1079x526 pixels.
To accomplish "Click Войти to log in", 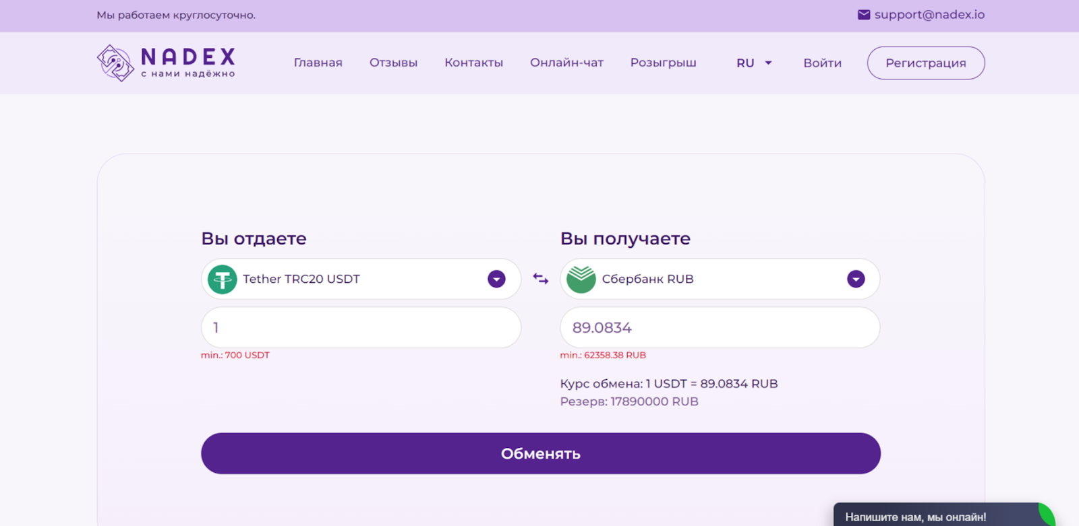I will [x=822, y=63].
